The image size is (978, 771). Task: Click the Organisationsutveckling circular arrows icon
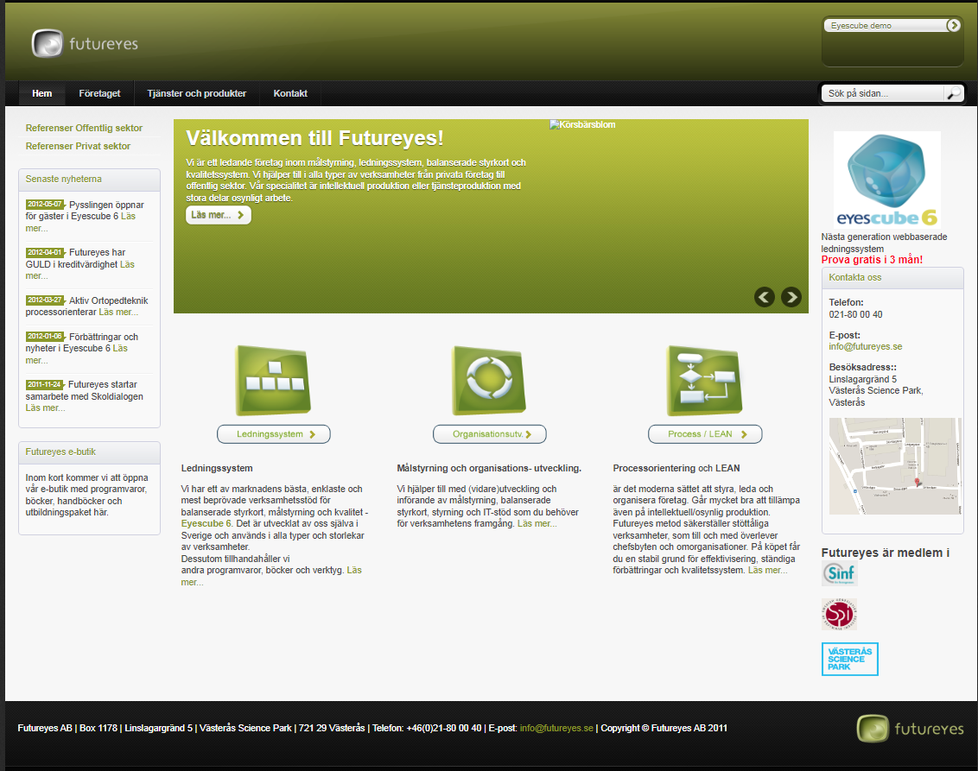[x=489, y=380]
